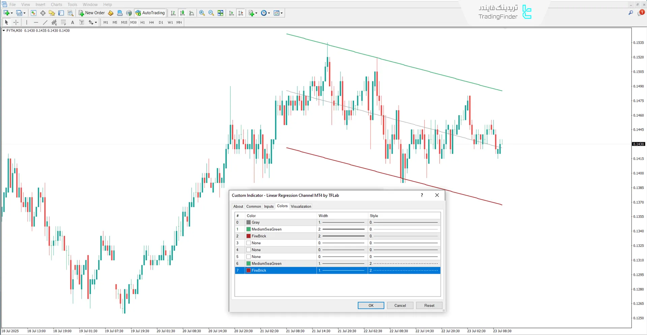Switch chart to candlestick display
This screenshot has height=335, width=647.
point(182,13)
